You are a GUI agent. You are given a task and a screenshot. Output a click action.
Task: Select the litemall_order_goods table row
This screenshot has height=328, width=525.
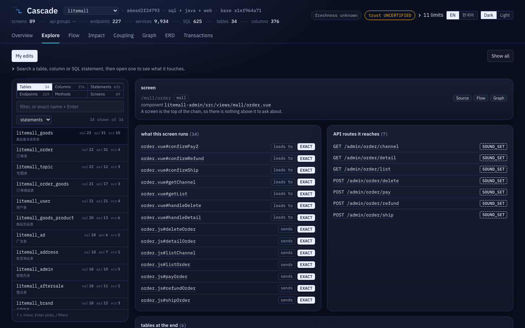(x=70, y=187)
